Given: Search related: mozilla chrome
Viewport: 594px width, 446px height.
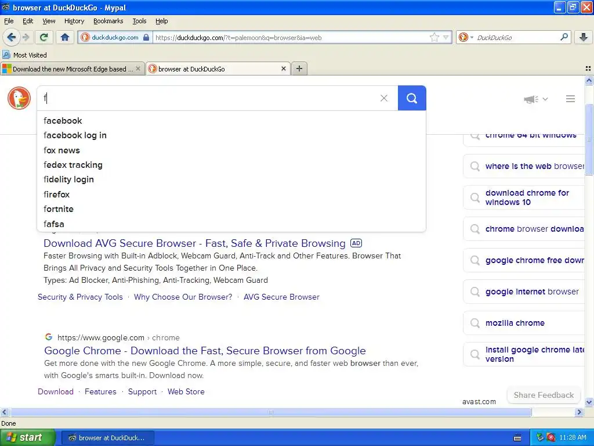Looking at the screenshot, I should pos(524,323).
